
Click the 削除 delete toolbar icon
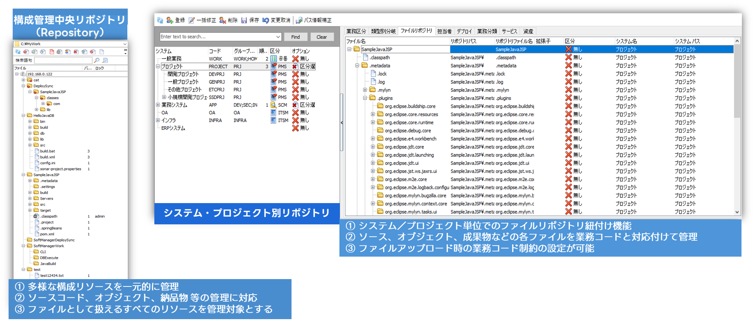[x=223, y=20]
